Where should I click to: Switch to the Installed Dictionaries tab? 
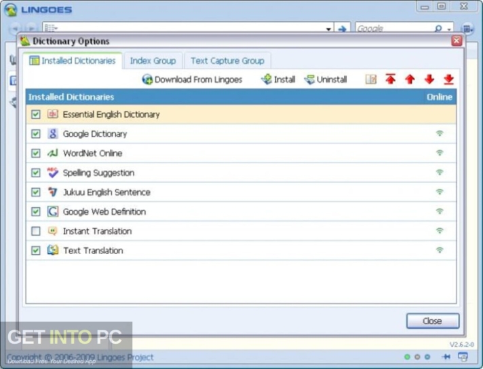point(73,60)
